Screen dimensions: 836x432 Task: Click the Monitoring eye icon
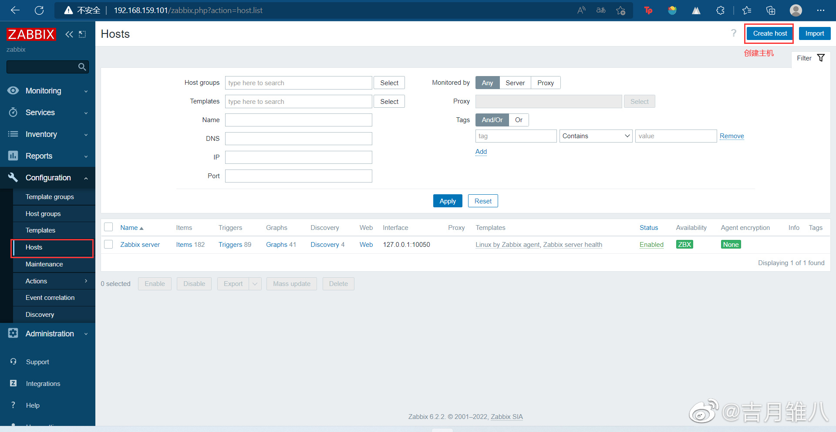click(x=13, y=90)
